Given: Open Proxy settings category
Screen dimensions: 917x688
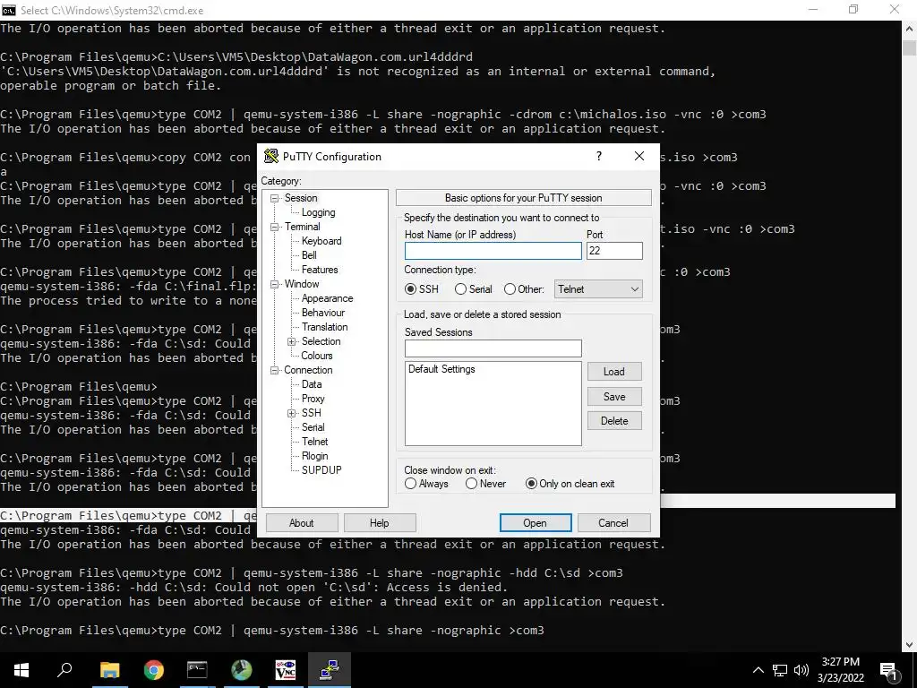Looking at the screenshot, I should click(x=313, y=399).
